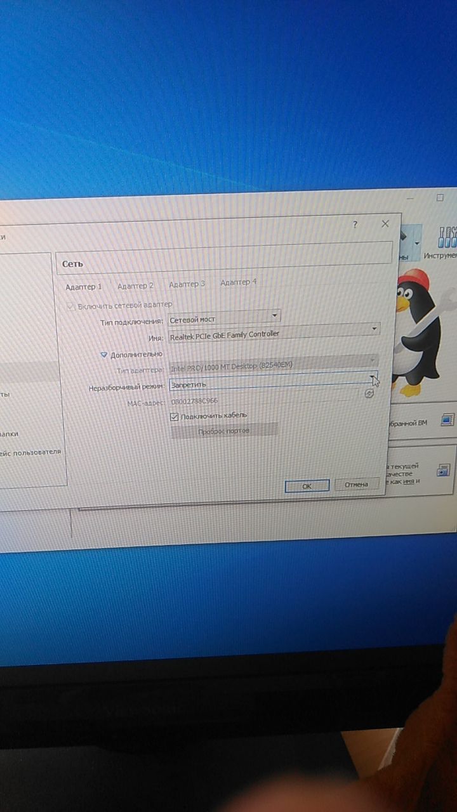457x812 pixels.
Task: Click the Проброс портов button
Action: coord(224,430)
